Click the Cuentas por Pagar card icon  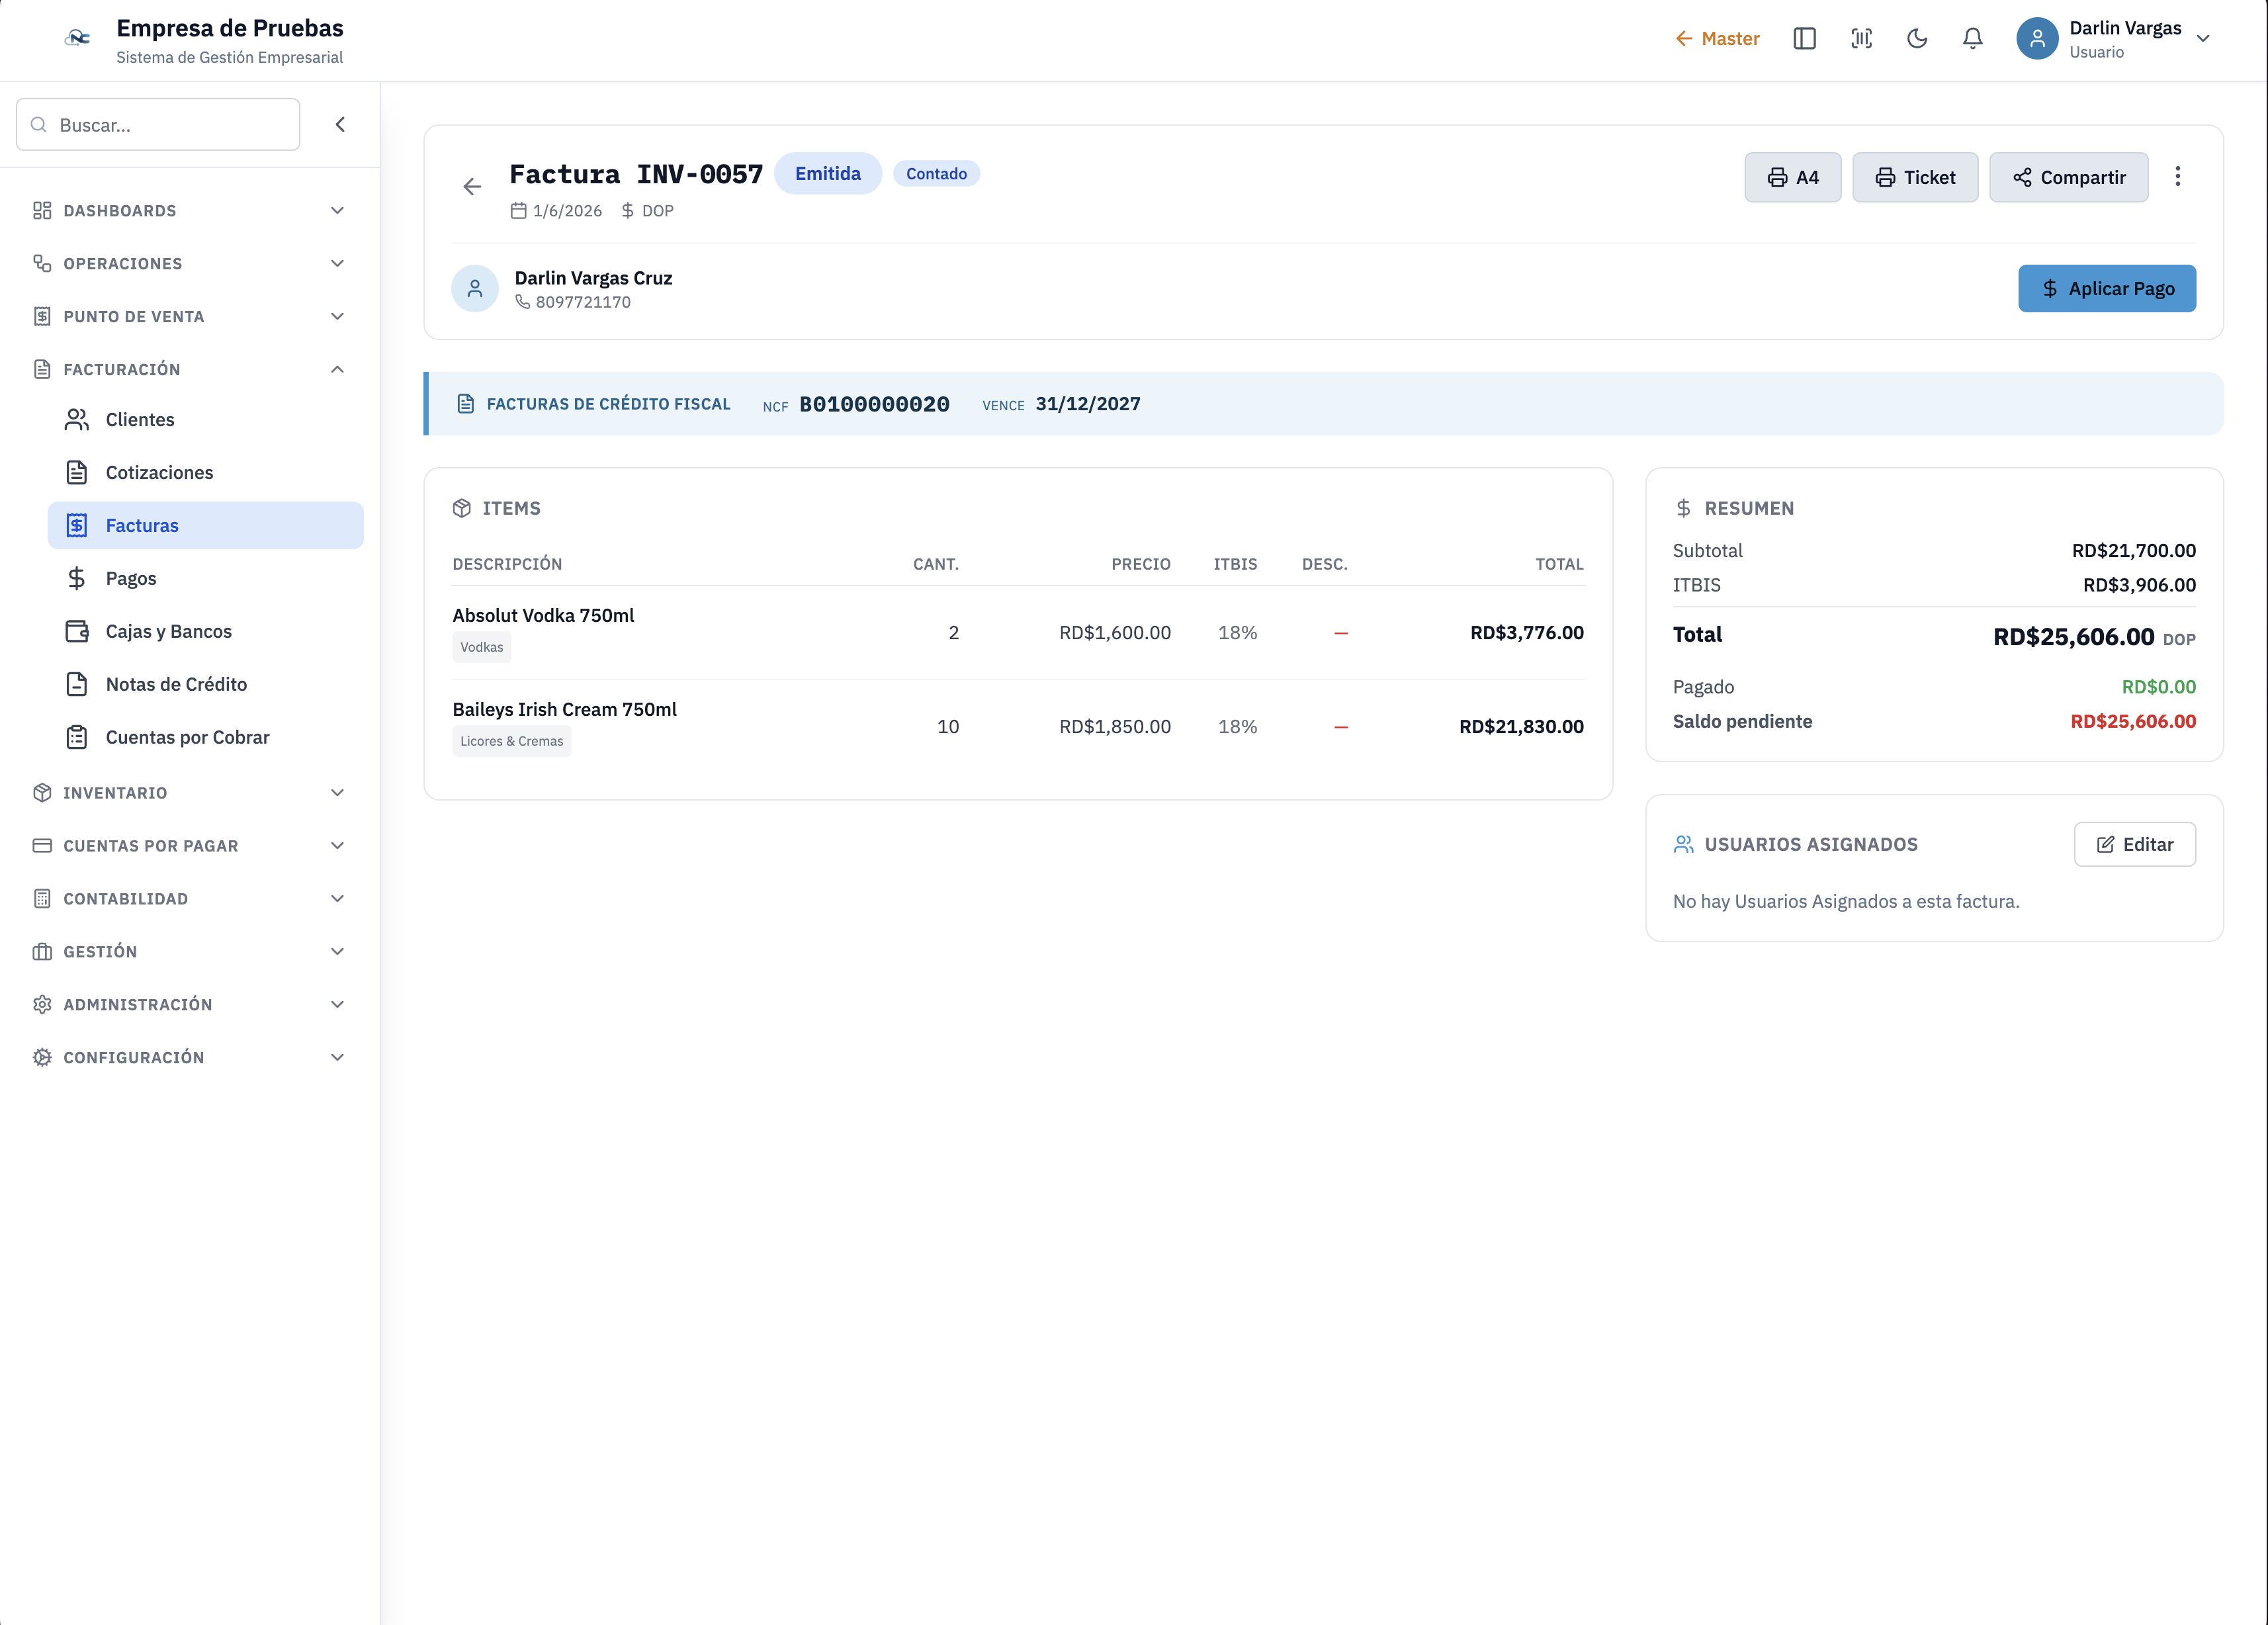(42, 845)
